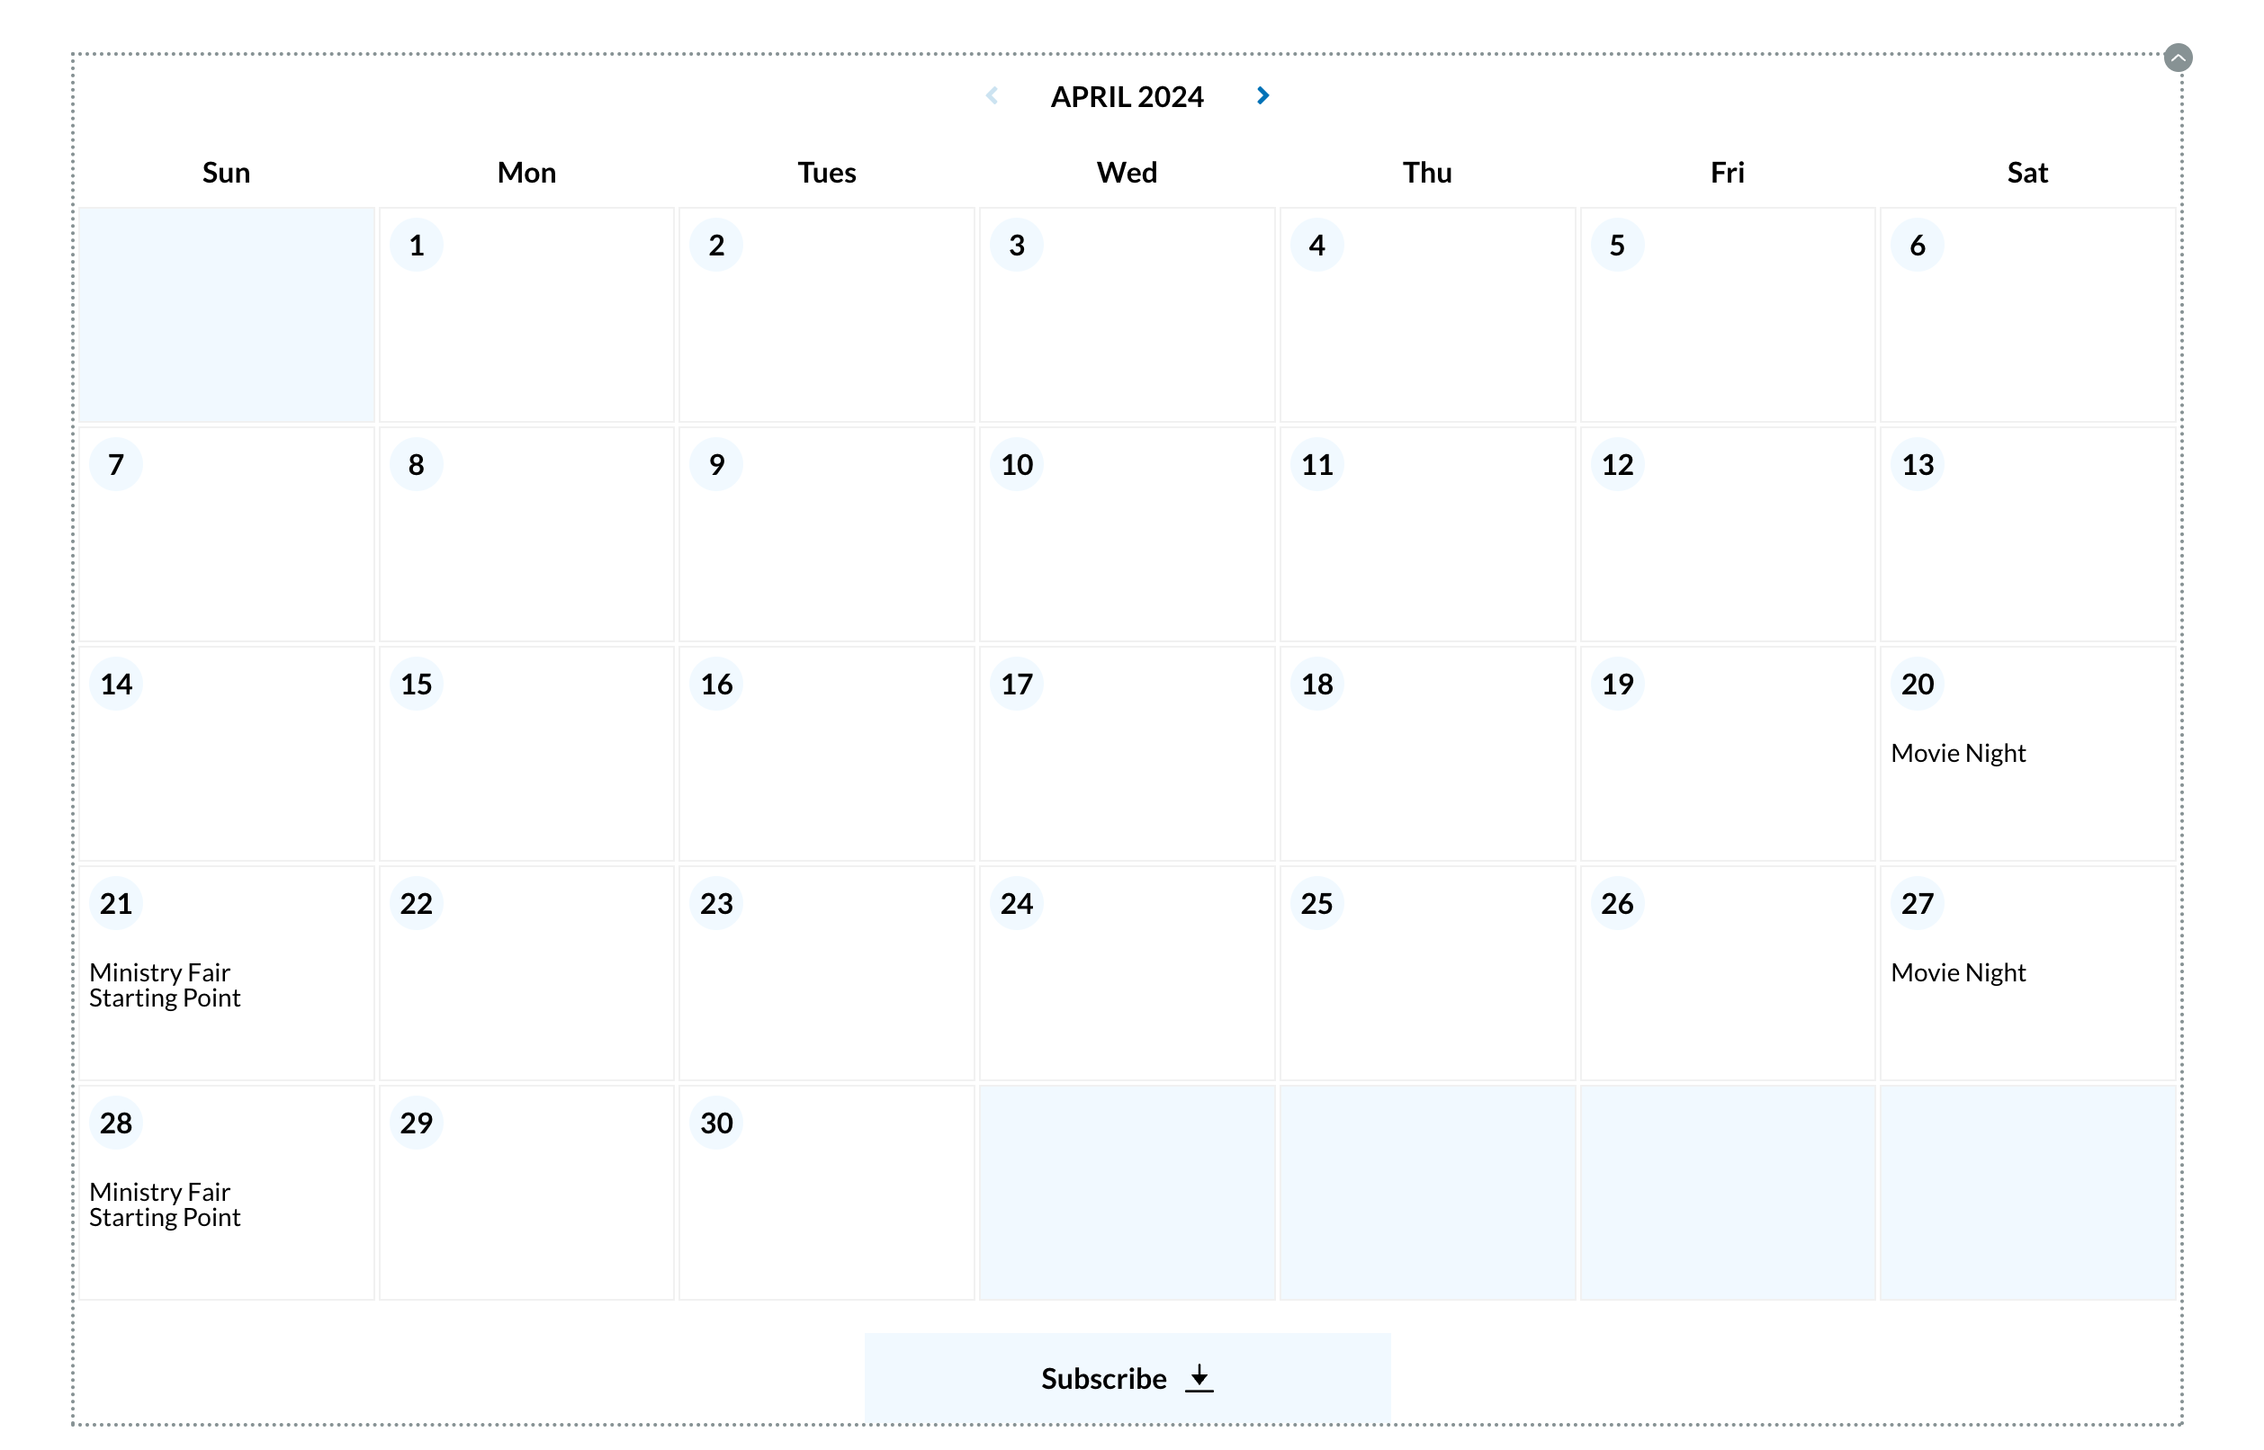Open the Ministry Fair event on April 21
The width and height of the screenshot is (2264, 1450).
(x=160, y=971)
